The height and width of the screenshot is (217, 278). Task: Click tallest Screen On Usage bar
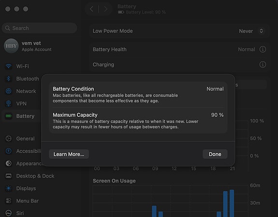232,203
